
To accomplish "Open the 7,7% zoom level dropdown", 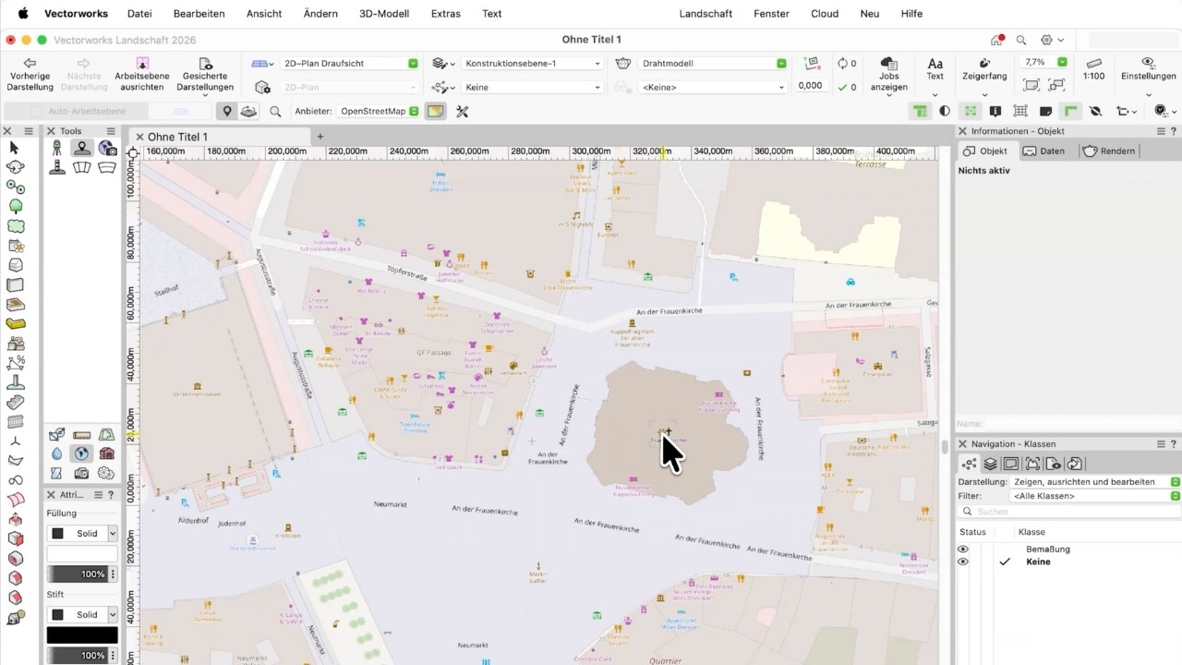I will tap(1044, 62).
